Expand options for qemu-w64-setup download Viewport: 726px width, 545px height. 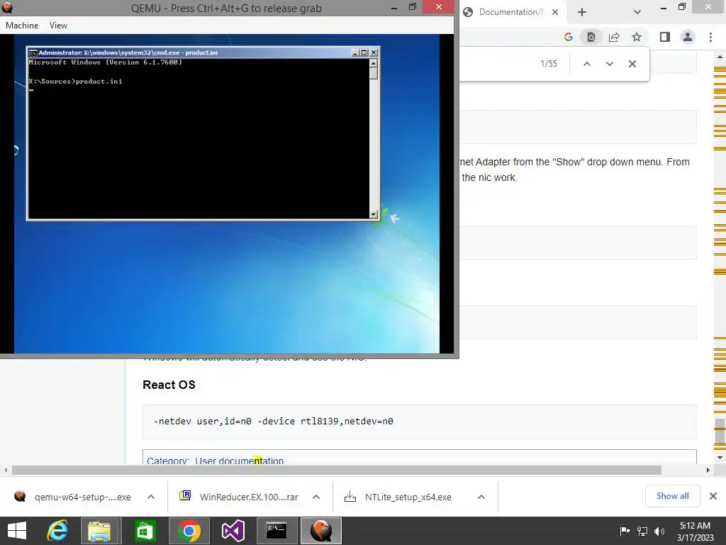tap(151, 497)
